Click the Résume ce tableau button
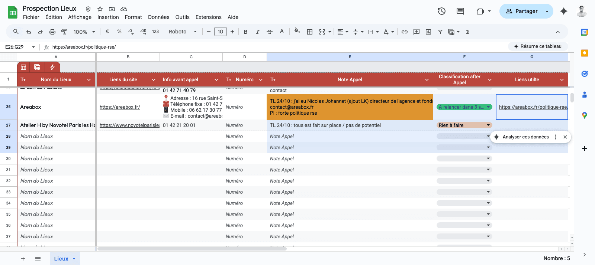The width and height of the screenshot is (595, 265). (x=538, y=46)
